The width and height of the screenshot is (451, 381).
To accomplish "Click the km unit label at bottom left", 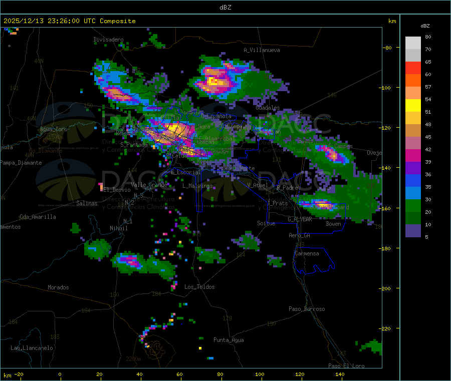I will click(x=7, y=375).
